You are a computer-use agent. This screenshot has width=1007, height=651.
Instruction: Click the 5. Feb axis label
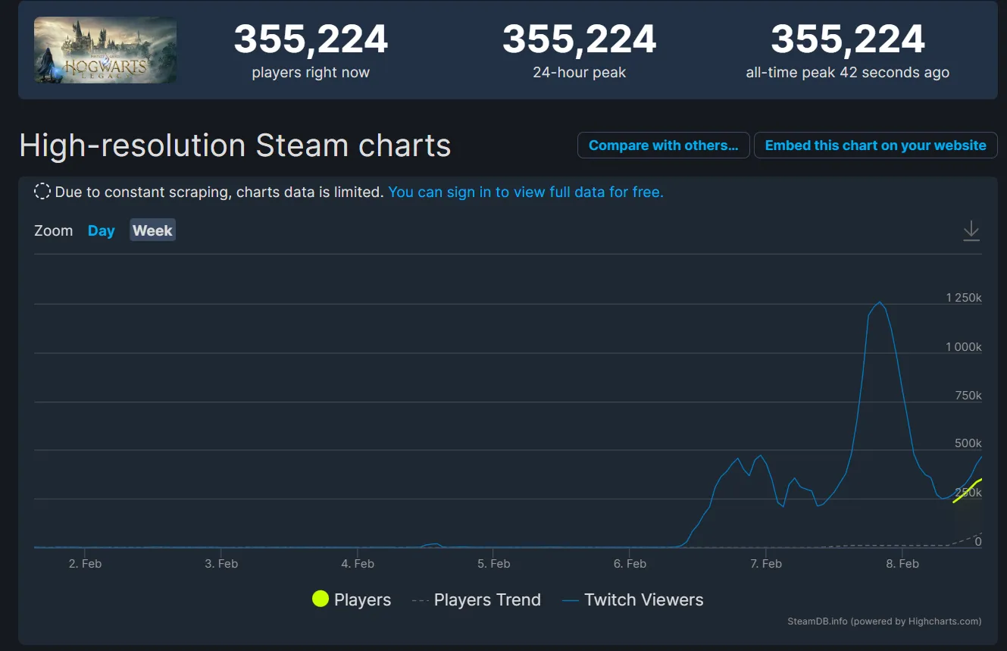point(493,563)
